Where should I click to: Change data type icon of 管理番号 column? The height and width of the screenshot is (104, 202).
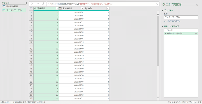(x=35, y=8)
